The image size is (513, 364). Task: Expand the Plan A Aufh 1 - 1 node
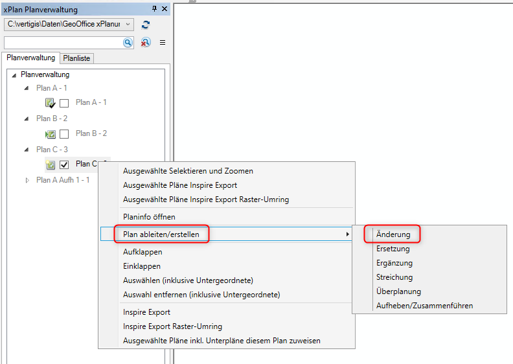(x=27, y=180)
